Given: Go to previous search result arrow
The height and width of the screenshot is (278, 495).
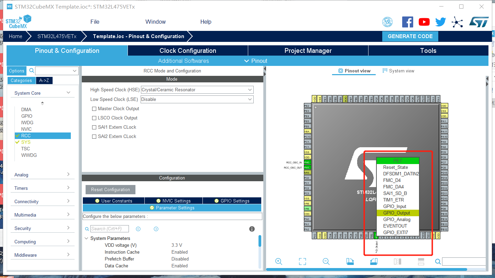Looking at the screenshot, I should coord(138,229).
